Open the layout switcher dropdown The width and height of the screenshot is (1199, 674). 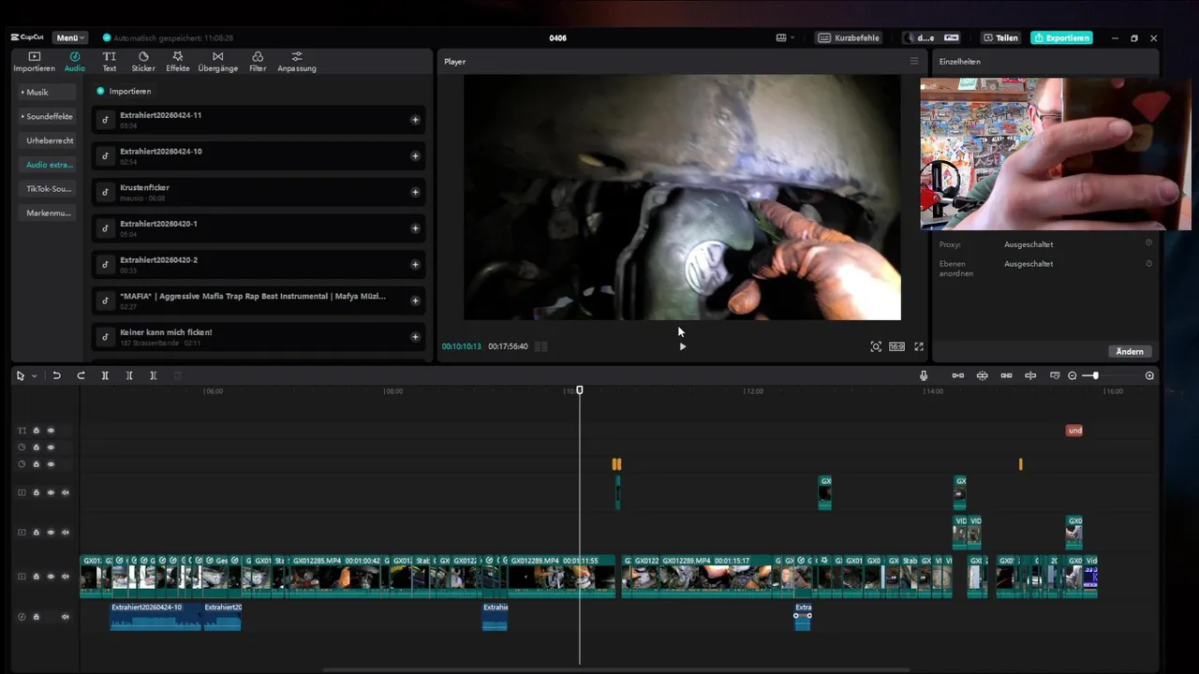click(x=785, y=37)
